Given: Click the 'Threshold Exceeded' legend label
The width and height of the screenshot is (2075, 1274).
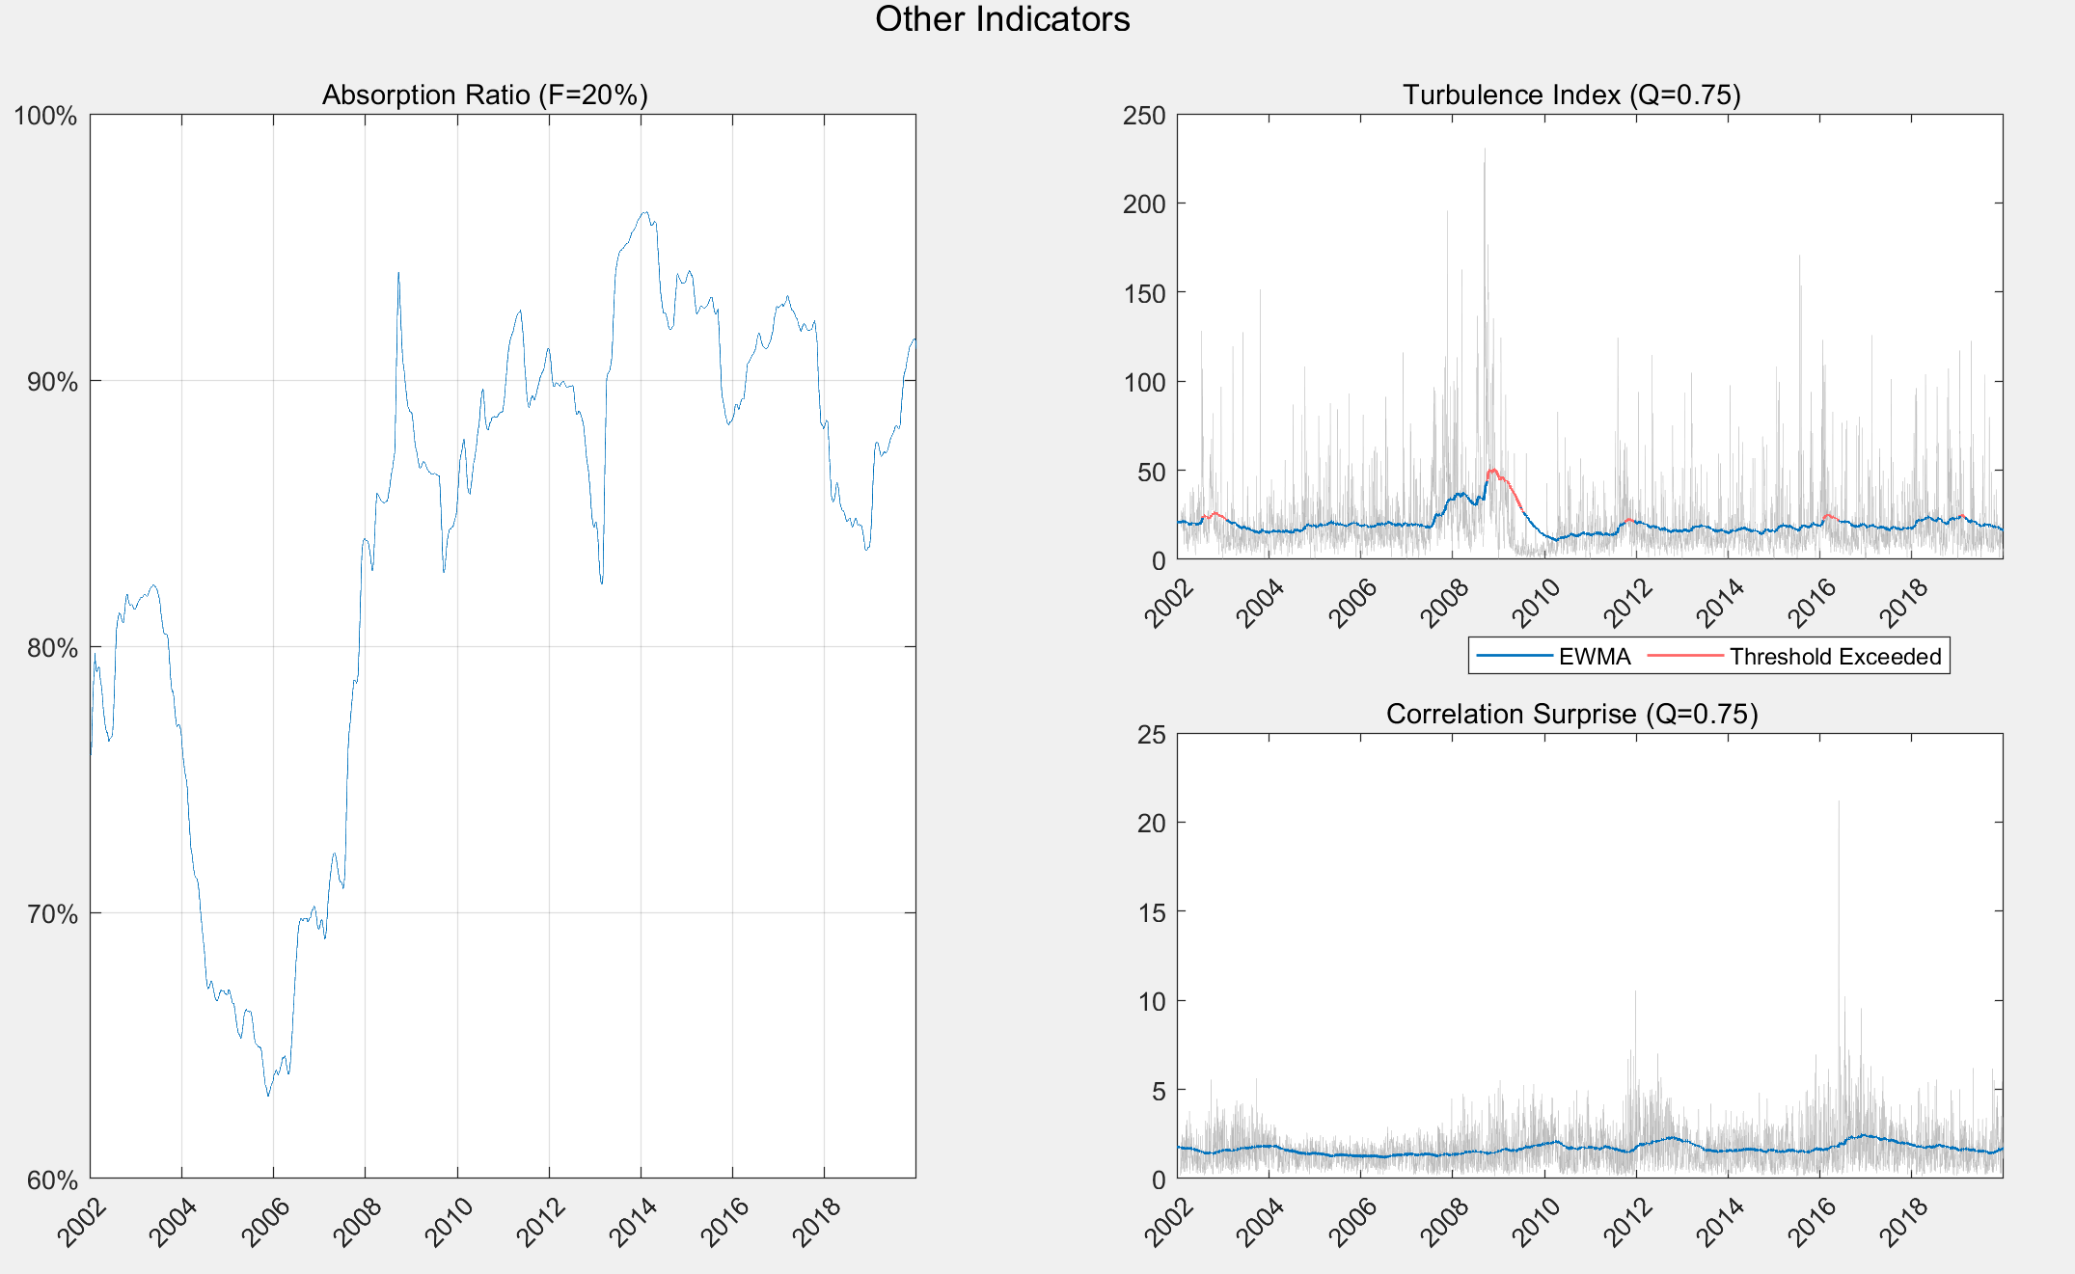Looking at the screenshot, I should [x=1835, y=657].
